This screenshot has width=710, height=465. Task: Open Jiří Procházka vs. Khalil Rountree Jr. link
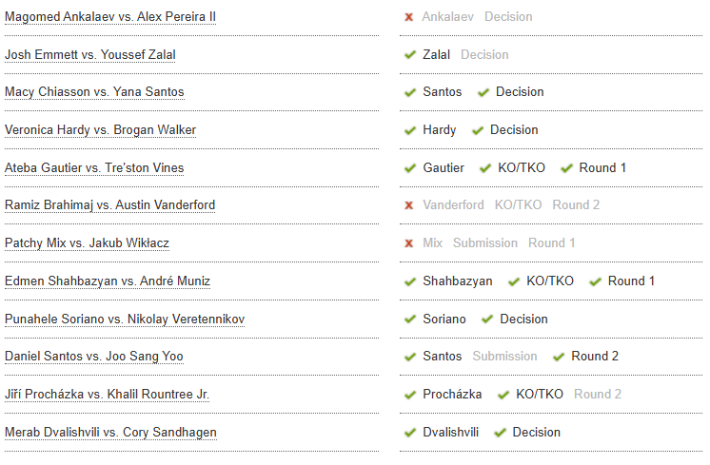pyautogui.click(x=107, y=395)
